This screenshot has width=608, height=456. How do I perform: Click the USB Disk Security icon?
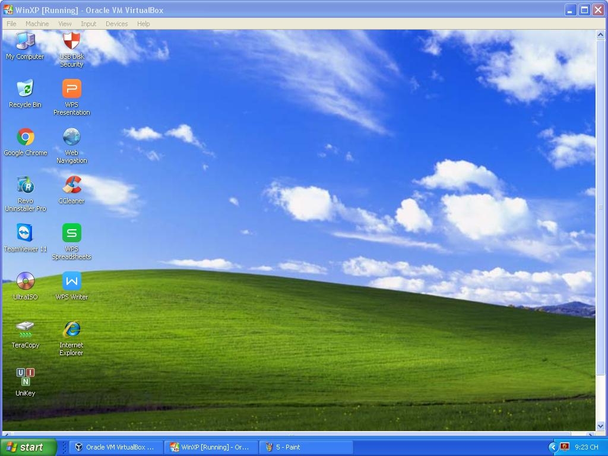coord(71,42)
